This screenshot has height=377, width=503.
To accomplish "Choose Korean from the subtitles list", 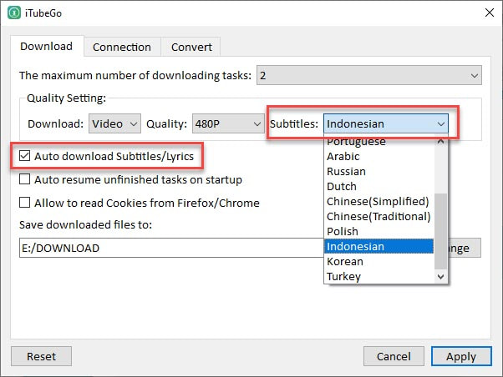I will click(x=379, y=261).
